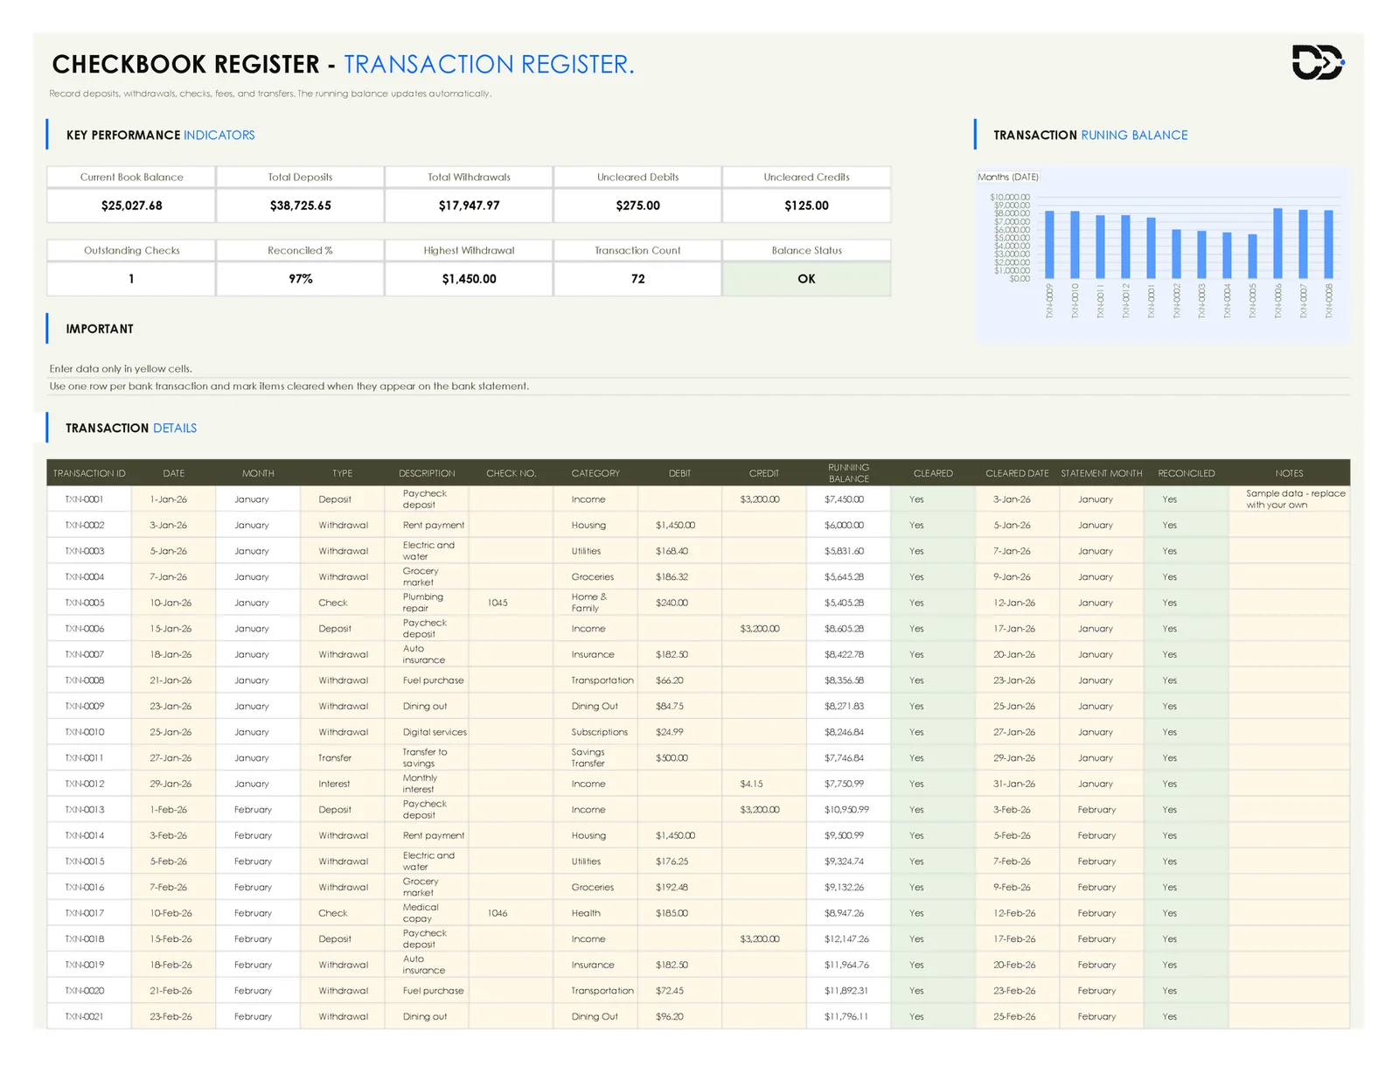Viewport: 1399px width, 1081px height.
Task: Click the Reconciled % value 97%
Action: click(x=300, y=279)
